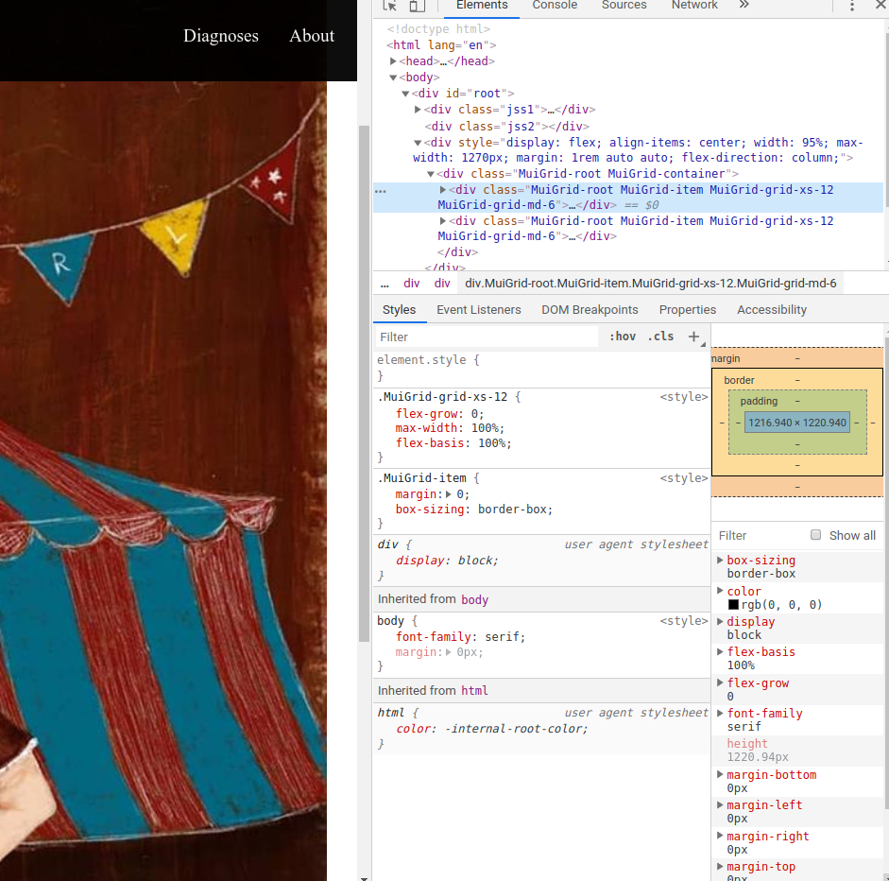Close the DevTools panel with the X icon
The height and width of the screenshot is (881, 889).
coord(880,7)
